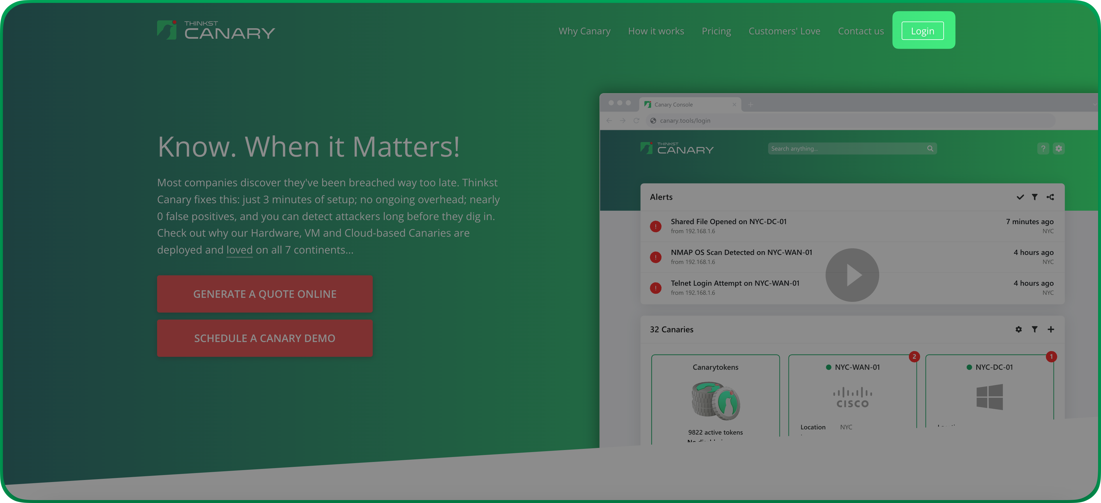Screen dimensions: 1101x503
Task: Click the browser forward arrow
Action: point(623,121)
